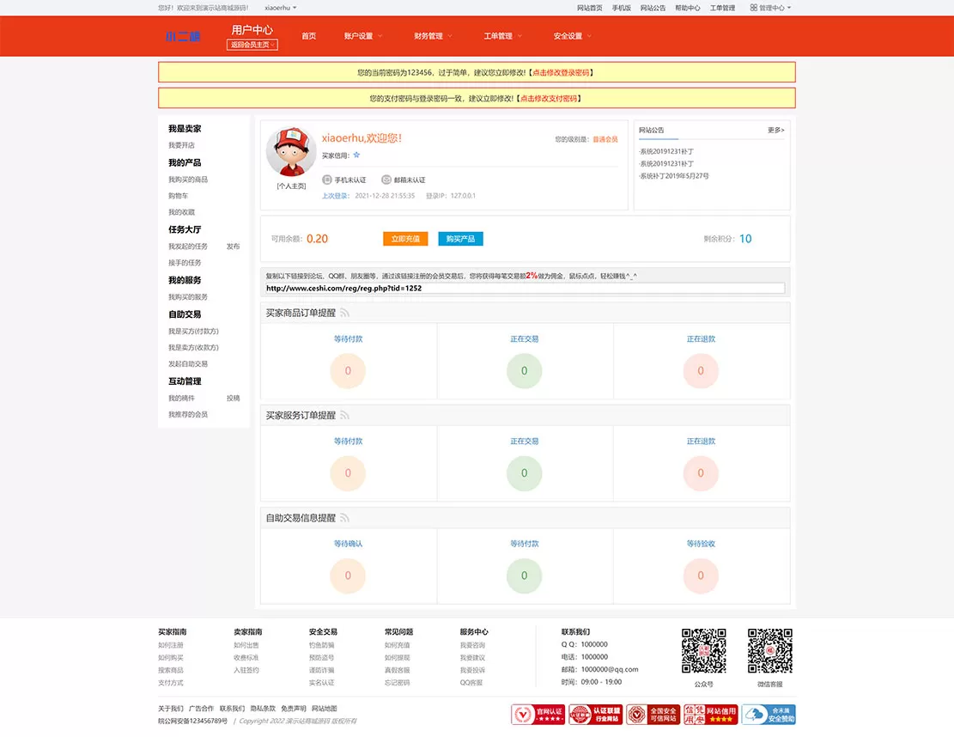Click the 官网认证 badge in footer
The image size is (954, 737).
(x=538, y=715)
